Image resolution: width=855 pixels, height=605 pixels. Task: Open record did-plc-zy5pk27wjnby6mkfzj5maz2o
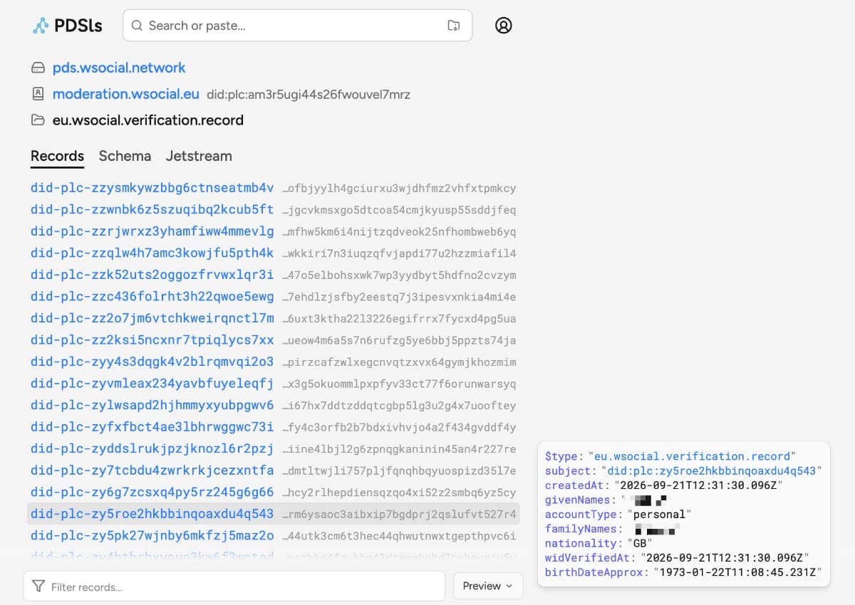(152, 535)
